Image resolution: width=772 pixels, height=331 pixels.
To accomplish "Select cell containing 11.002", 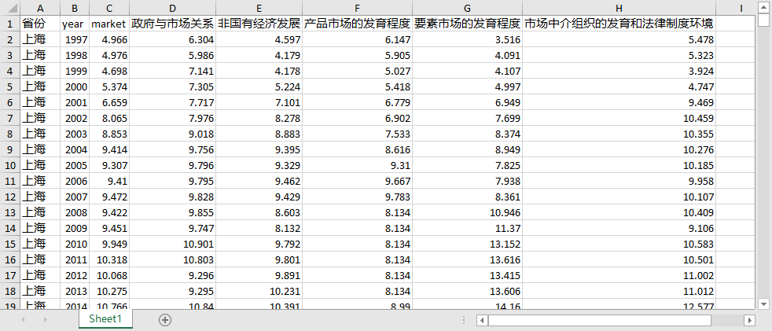I will (619, 276).
